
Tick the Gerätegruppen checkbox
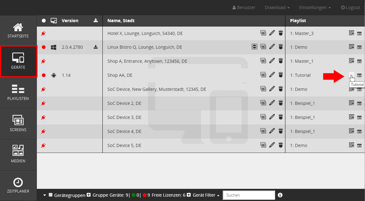(51, 195)
